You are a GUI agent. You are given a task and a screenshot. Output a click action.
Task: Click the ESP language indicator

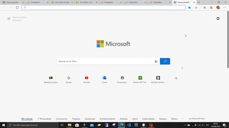click(x=208, y=125)
